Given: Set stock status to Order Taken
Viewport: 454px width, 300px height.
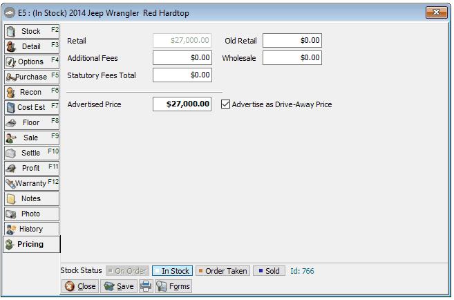Looking at the screenshot, I should click(x=223, y=271).
